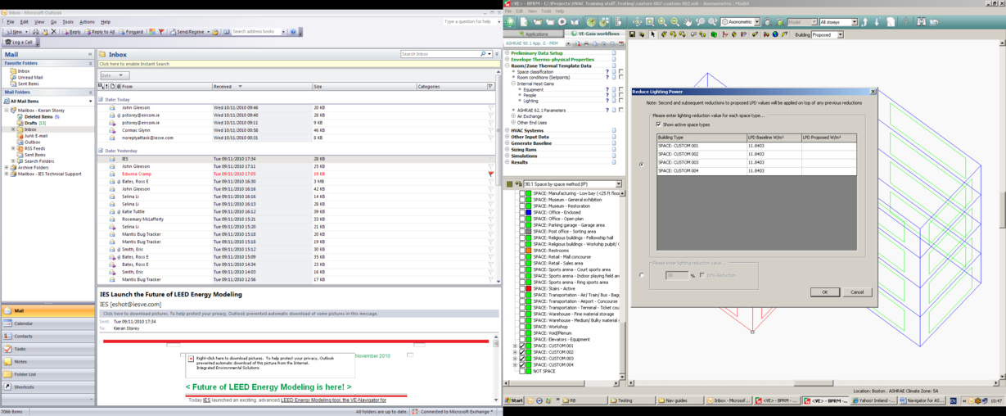Open the 90.1 Space by space method dropdown
This screenshot has height=416, width=1006.
pos(618,184)
